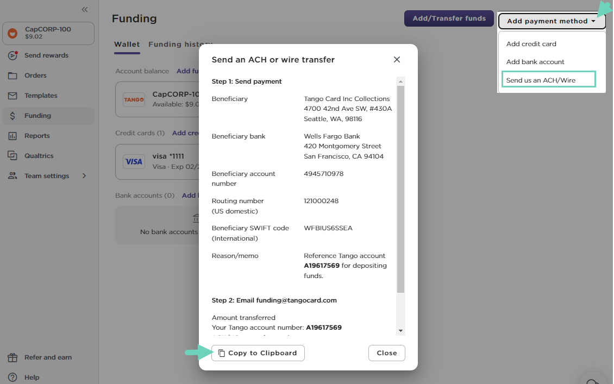The width and height of the screenshot is (614, 384).
Task: Click the CapCORP-100 account avatar icon
Action: point(12,33)
